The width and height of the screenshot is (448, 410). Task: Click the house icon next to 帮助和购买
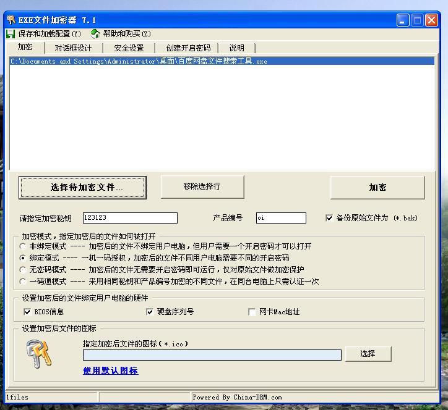click(x=95, y=33)
